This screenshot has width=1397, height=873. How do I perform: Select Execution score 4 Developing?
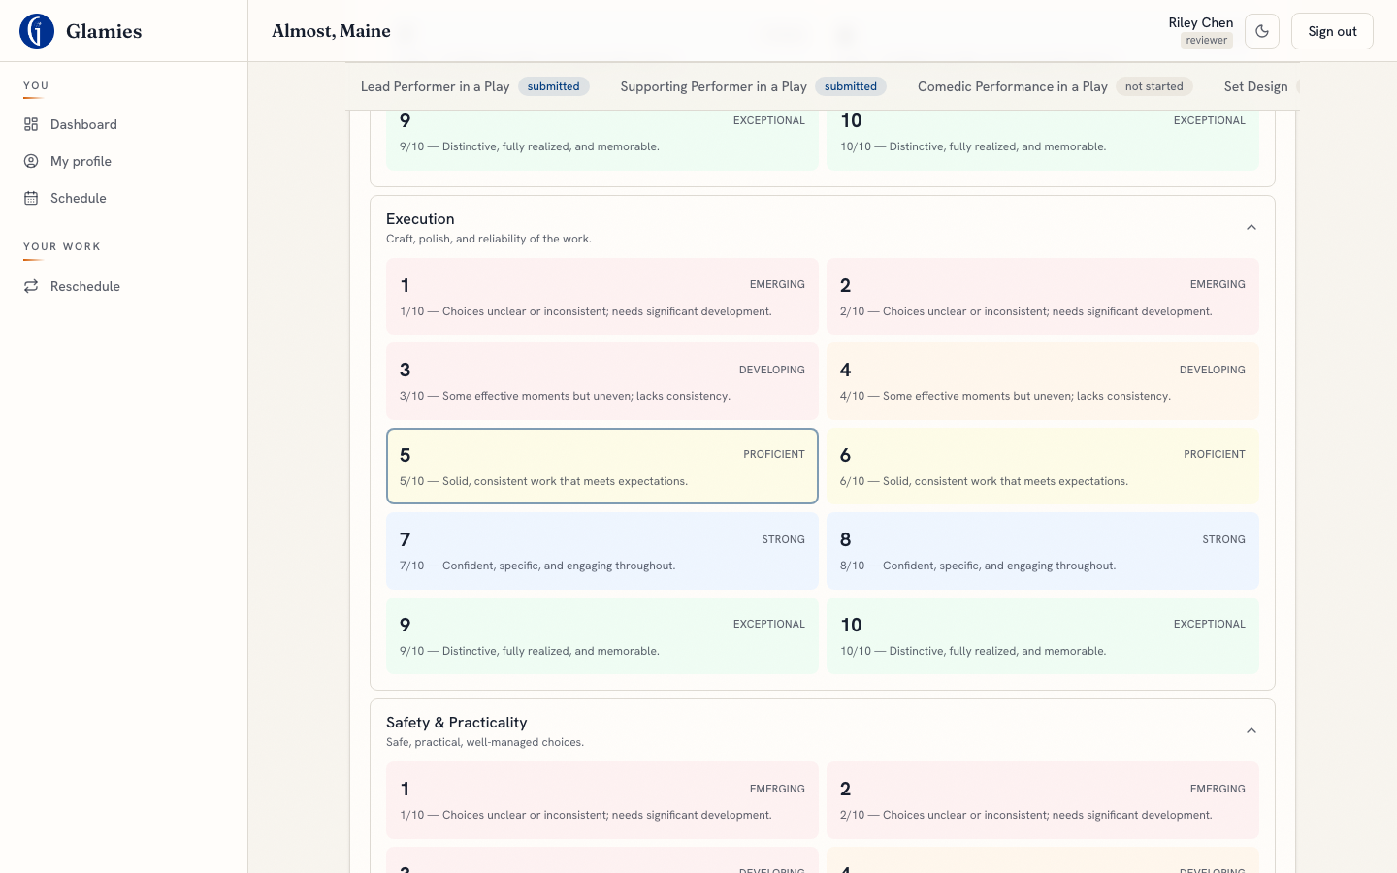[1043, 381]
